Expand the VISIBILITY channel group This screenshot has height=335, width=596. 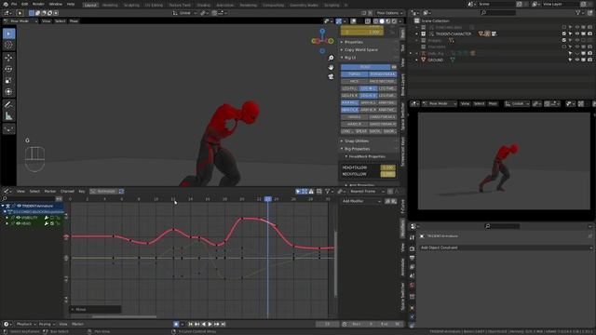click(x=7, y=218)
